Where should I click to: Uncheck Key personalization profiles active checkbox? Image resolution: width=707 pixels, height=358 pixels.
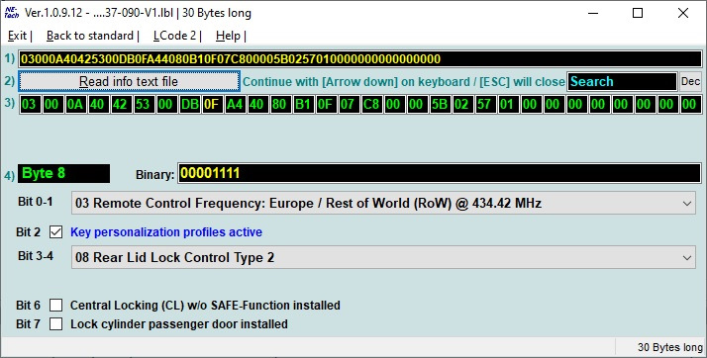coord(55,232)
